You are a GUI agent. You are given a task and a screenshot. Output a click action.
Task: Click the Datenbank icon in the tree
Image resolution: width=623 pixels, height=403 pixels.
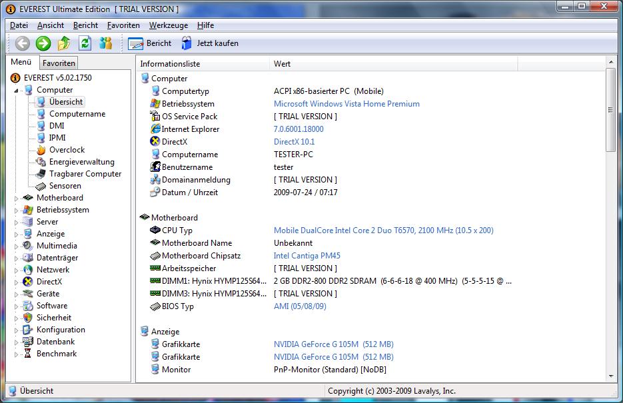[x=28, y=342]
